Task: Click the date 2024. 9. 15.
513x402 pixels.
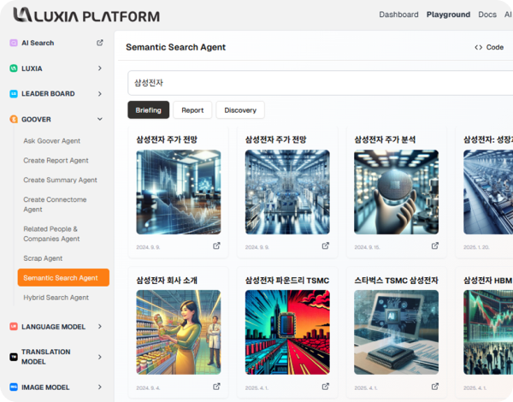Action: (x=367, y=247)
